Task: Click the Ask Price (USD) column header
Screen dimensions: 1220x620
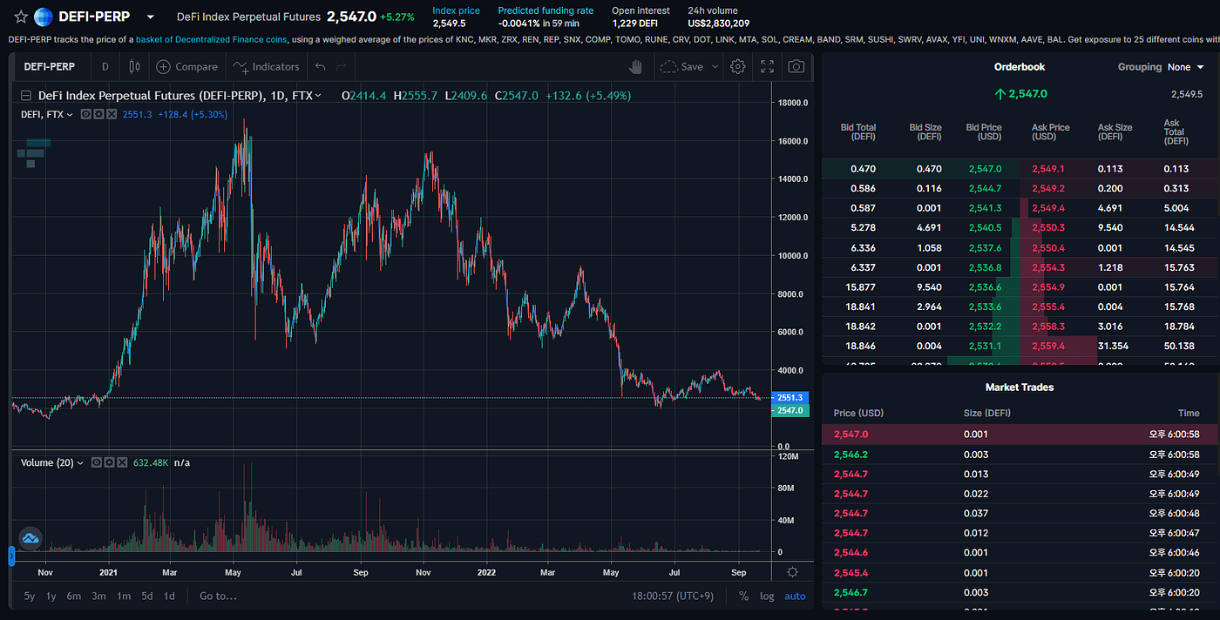Action: [x=1050, y=132]
